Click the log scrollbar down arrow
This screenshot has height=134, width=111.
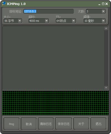click(106, 88)
